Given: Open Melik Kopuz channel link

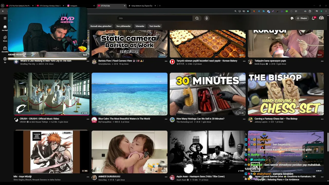Looking at the screenshot, I should (x=260, y=64).
